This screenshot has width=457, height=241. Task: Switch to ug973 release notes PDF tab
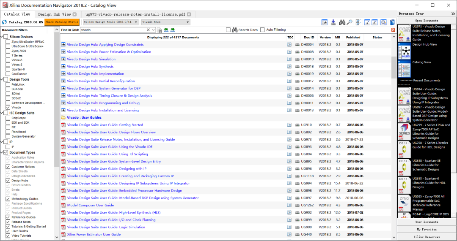(x=135, y=14)
